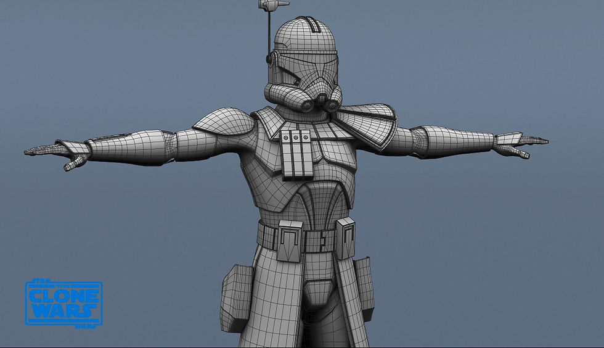The image size is (604, 348).
Task: Click the "CLONE WARS" logo text
Action: click(64, 304)
